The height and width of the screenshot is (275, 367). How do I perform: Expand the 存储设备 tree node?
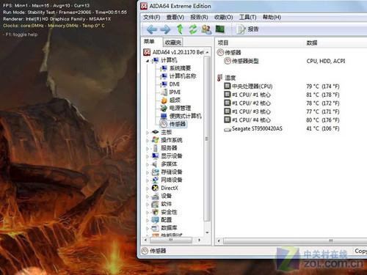(x=148, y=172)
